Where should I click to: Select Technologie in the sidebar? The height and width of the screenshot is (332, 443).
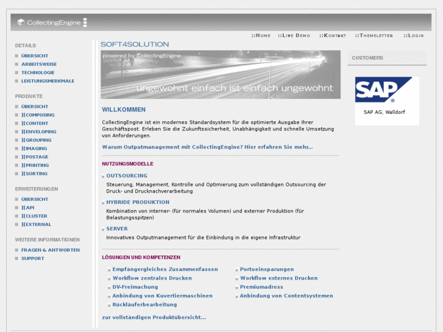pyautogui.click(x=38, y=72)
